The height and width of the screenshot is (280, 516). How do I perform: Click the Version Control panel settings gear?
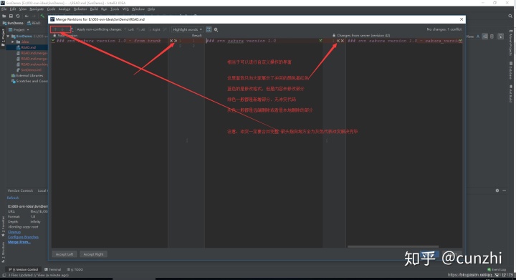tap(497, 190)
